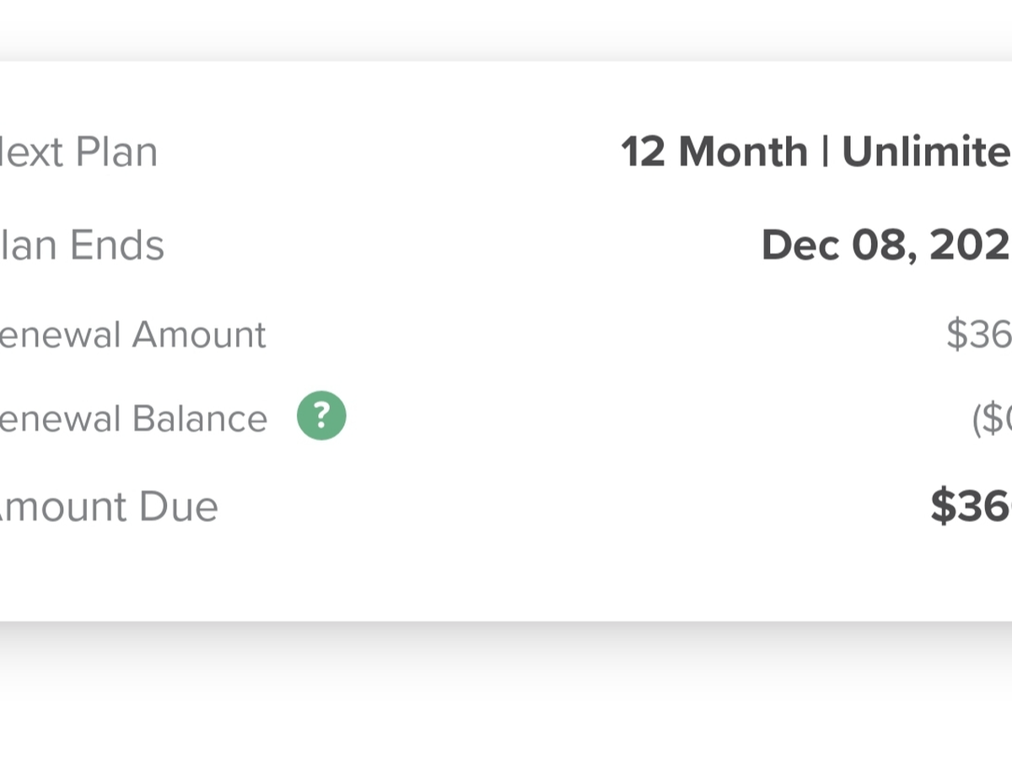Click the word "Due" in Amount Due

click(179, 507)
